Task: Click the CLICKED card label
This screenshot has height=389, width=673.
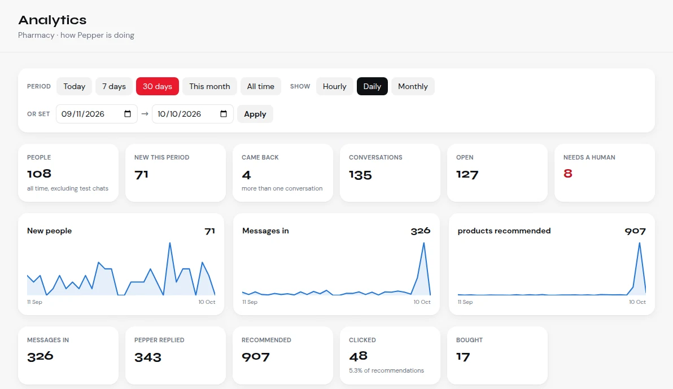Action: (x=362, y=340)
